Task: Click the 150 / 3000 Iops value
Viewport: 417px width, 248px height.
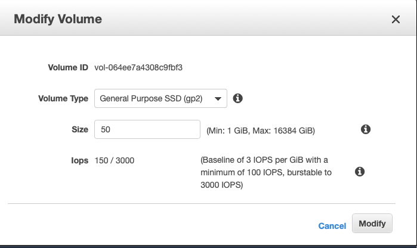Action: (x=115, y=160)
